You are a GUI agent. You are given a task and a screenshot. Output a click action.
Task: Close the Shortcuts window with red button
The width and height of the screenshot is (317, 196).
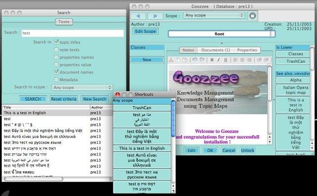pyautogui.click(x=117, y=94)
